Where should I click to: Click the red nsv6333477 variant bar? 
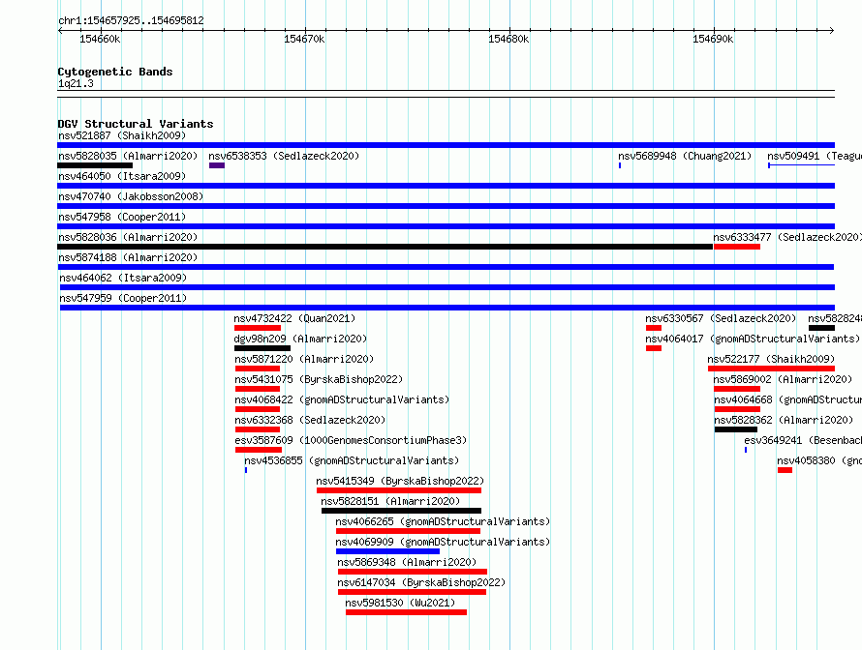coord(737,247)
